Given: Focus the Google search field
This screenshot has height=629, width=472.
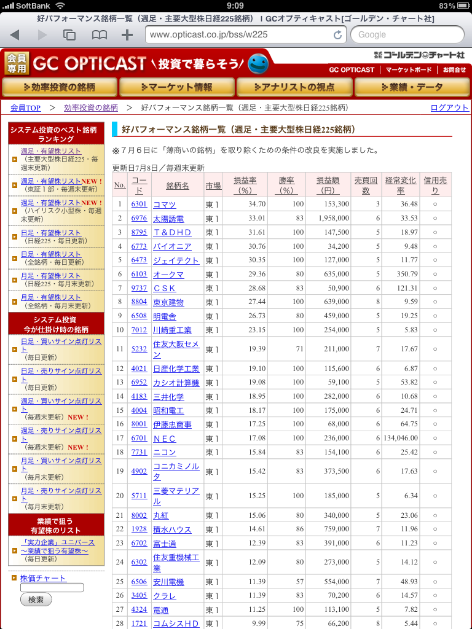Looking at the screenshot, I should tap(407, 35).
